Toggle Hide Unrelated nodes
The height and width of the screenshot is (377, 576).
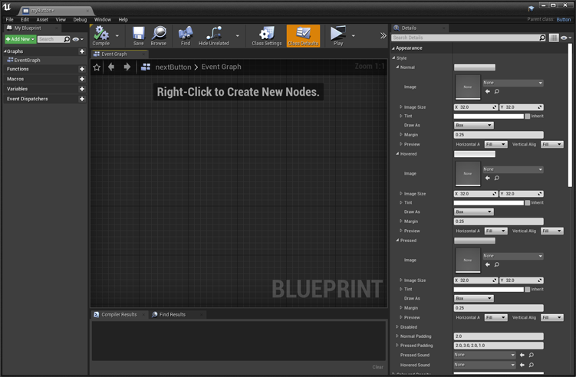click(214, 36)
